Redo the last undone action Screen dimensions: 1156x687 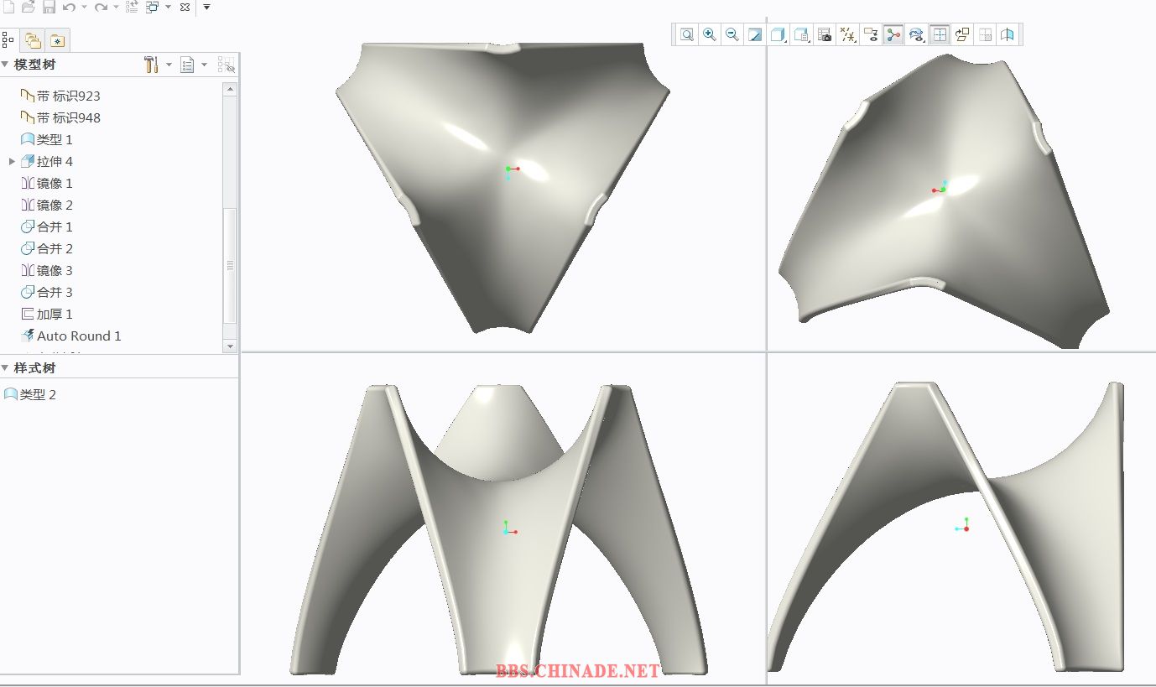[x=101, y=7]
